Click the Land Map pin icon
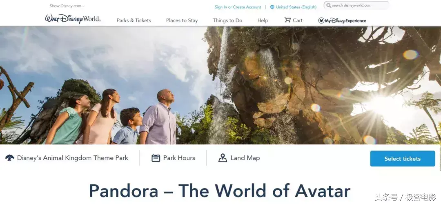This screenshot has height=204, width=441. click(x=223, y=158)
